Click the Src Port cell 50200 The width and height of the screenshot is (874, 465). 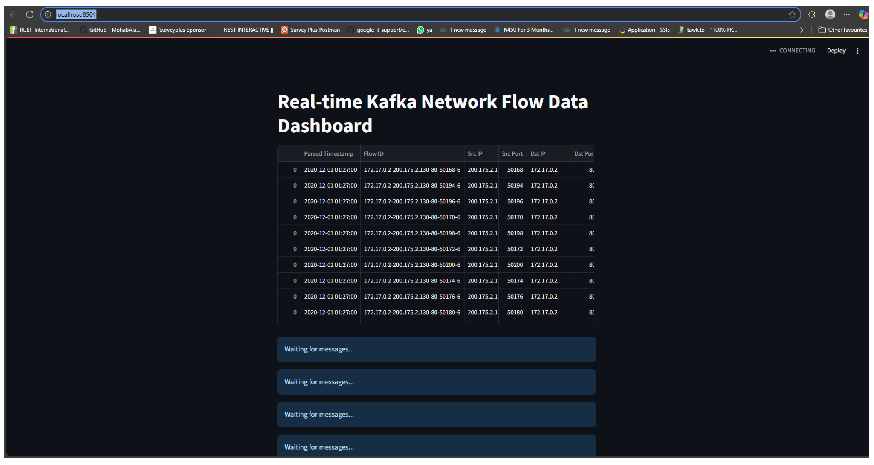[515, 264]
